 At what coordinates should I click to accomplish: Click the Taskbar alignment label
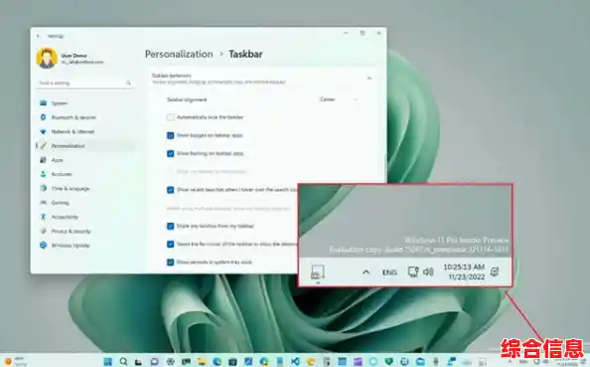pos(187,99)
